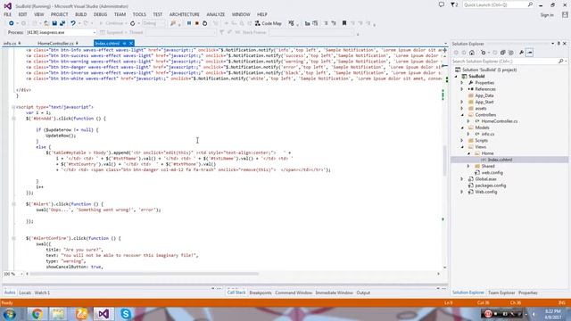Open the Debug configuration dropdown

point(153,23)
